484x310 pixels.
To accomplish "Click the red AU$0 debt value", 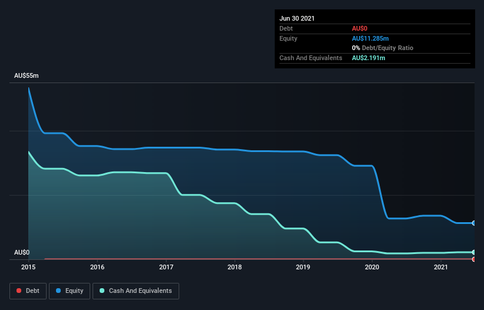I will [360, 28].
